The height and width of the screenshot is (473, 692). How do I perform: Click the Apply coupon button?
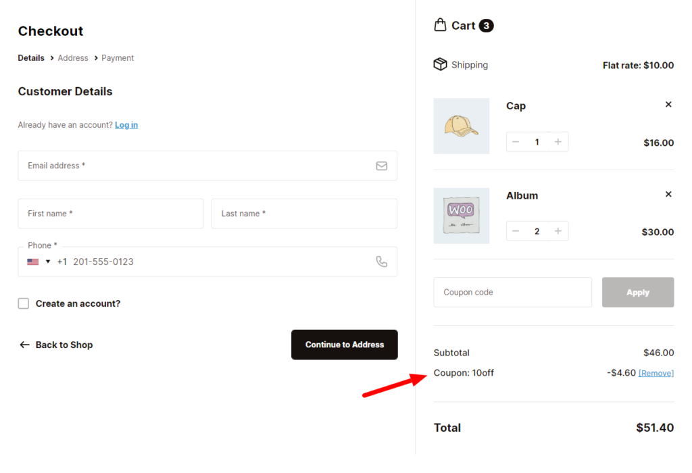[637, 292]
